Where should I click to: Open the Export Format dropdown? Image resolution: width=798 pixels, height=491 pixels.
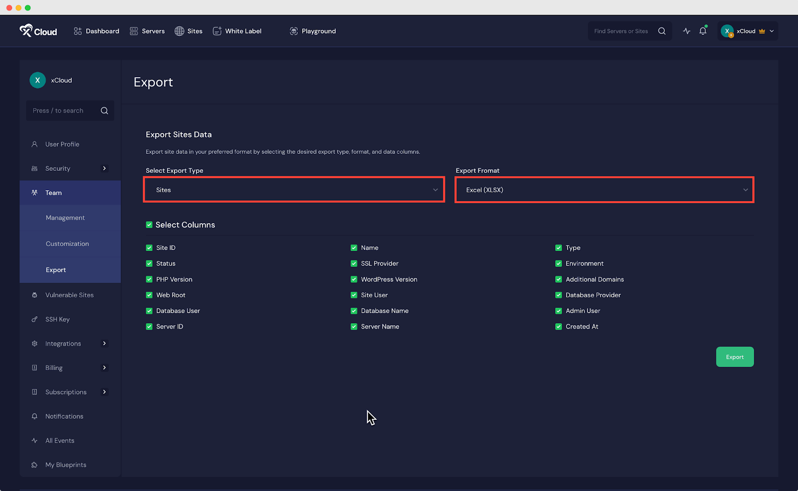pyautogui.click(x=604, y=190)
